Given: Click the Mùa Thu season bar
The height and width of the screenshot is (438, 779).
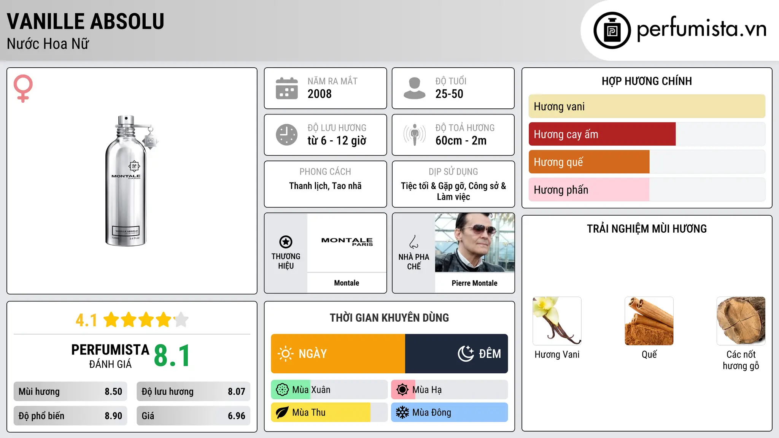Looking at the screenshot, I should 329,413.
